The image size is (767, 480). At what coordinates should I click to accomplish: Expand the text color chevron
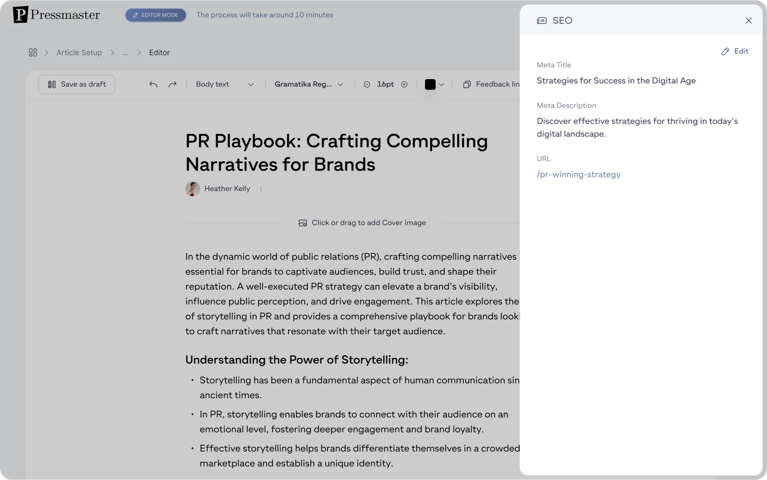(x=442, y=85)
